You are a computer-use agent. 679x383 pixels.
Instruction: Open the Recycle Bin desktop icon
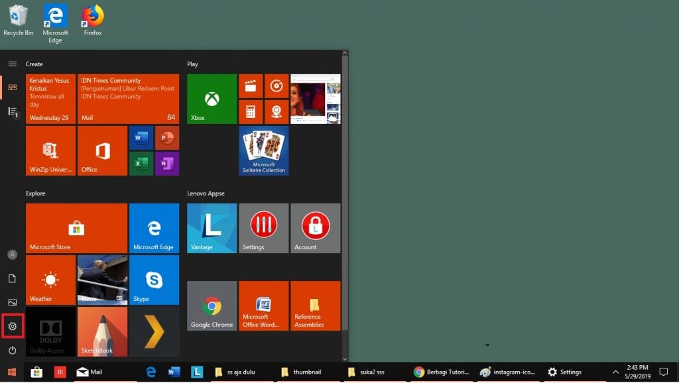[x=18, y=21]
